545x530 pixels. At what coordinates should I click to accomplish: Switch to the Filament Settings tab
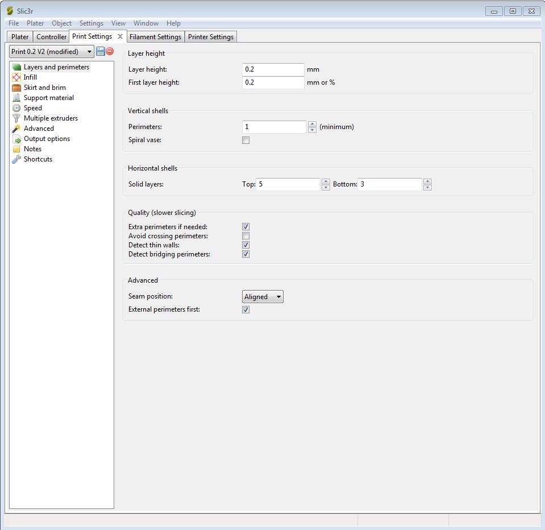pyautogui.click(x=155, y=37)
